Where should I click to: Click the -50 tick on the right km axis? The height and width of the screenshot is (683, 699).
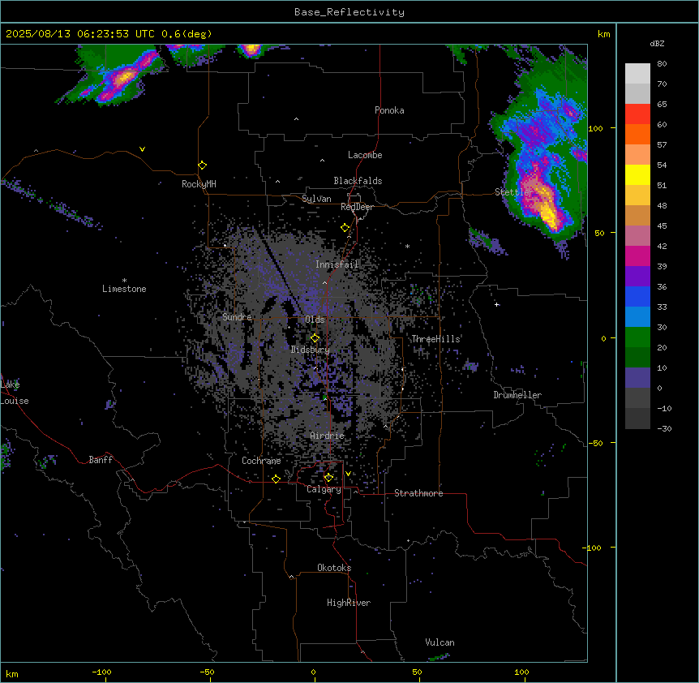[x=595, y=443]
